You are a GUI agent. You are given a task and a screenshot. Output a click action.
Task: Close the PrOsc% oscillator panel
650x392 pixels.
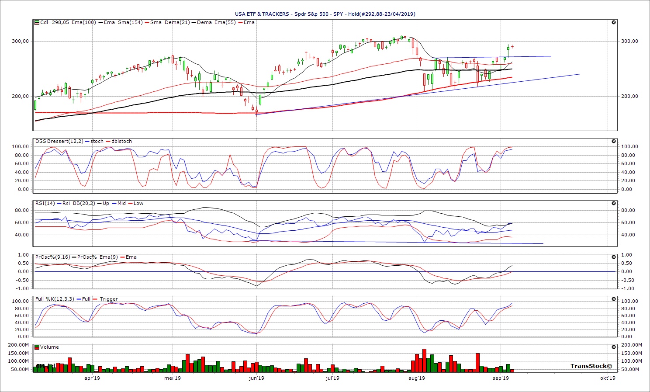[x=614, y=257]
